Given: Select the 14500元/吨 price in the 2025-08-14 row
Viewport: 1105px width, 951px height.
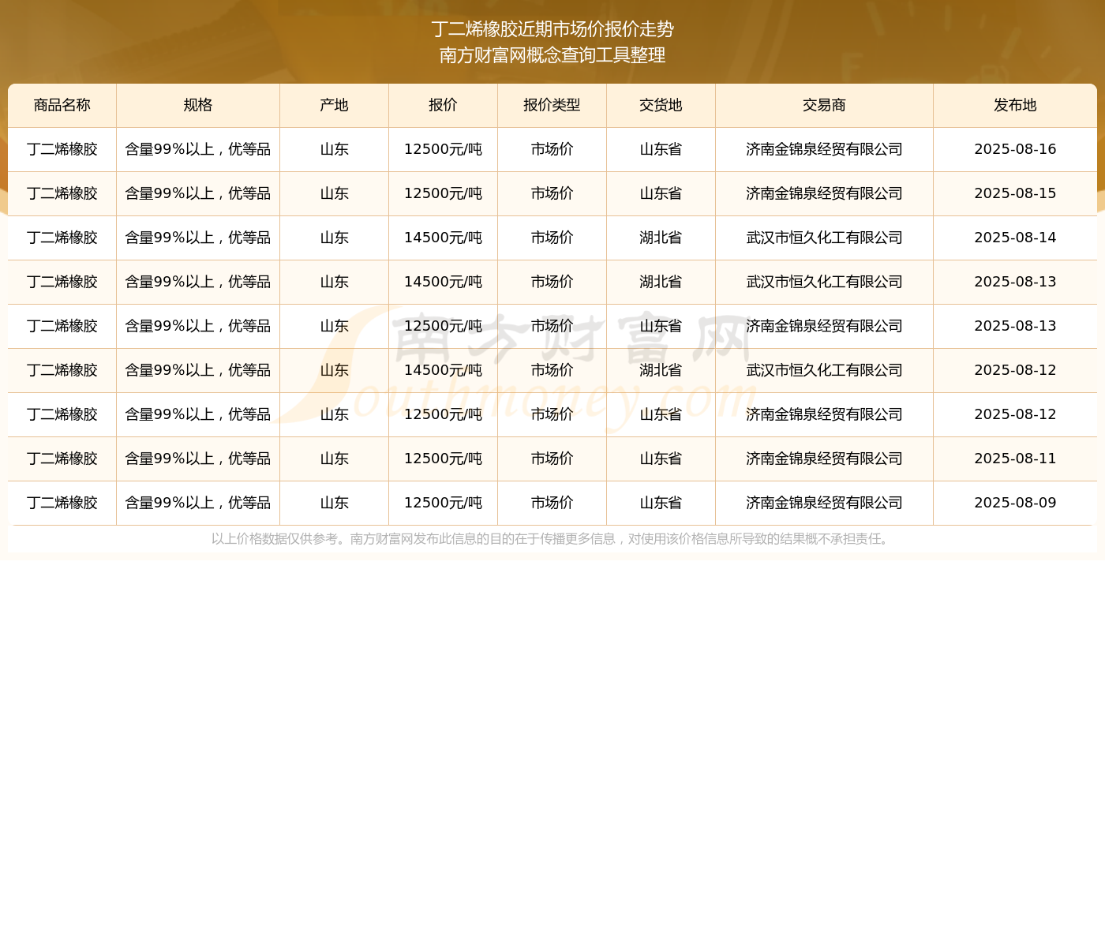Looking at the screenshot, I should pos(443,238).
